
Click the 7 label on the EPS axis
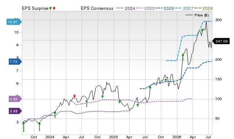pos(17,71)
